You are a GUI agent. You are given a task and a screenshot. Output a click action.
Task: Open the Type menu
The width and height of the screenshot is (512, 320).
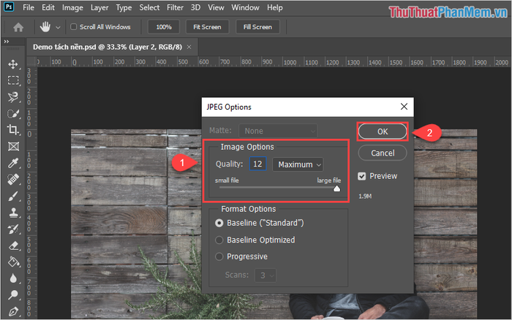tap(124, 7)
